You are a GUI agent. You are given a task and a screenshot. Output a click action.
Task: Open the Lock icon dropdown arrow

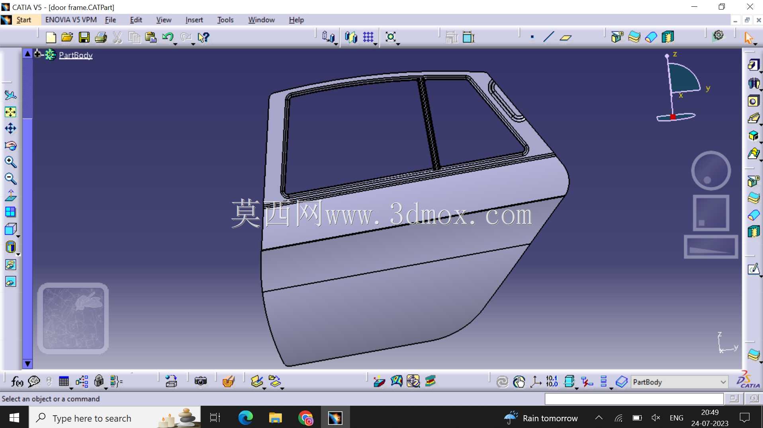106,388
